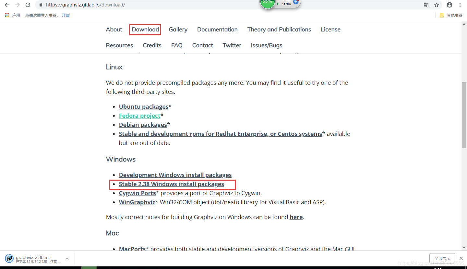Image resolution: width=467 pixels, height=269 pixels.
Task: Close the downloads bar with X
Action: 461,258
